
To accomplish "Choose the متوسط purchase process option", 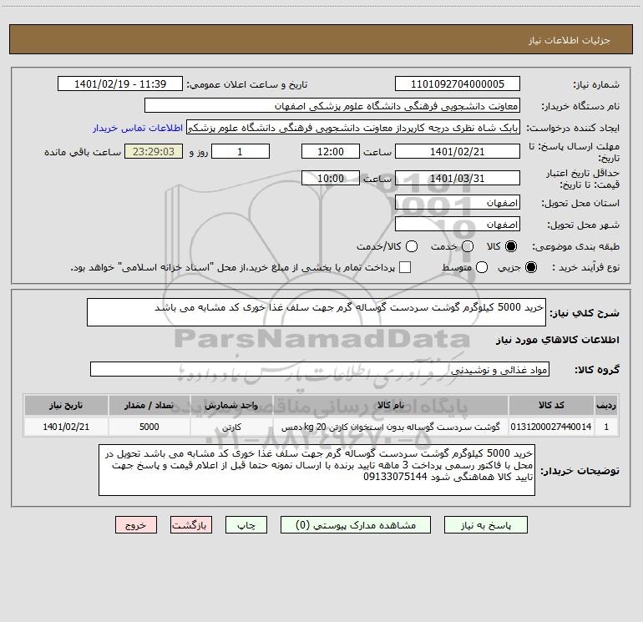I will (x=482, y=267).
